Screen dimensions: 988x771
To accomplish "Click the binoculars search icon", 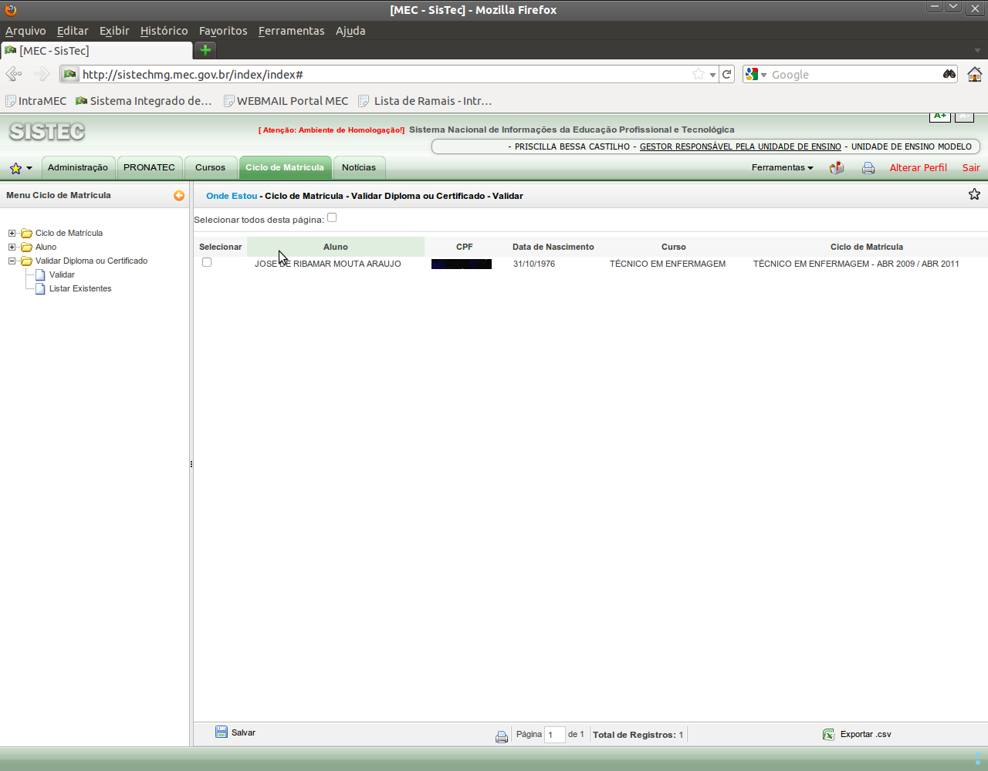I will (949, 74).
